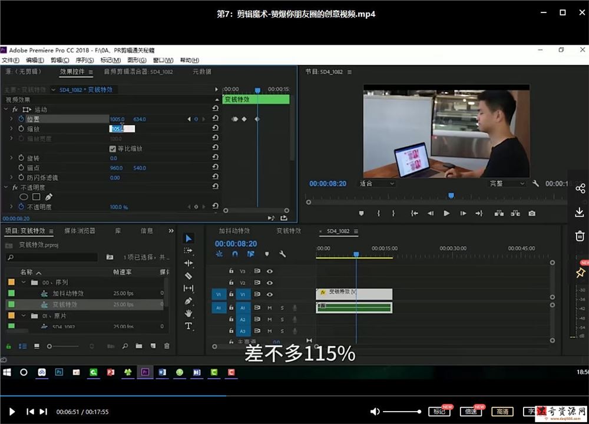Click the share icon in player sidebar
The width and height of the screenshot is (589, 424).
(580, 188)
